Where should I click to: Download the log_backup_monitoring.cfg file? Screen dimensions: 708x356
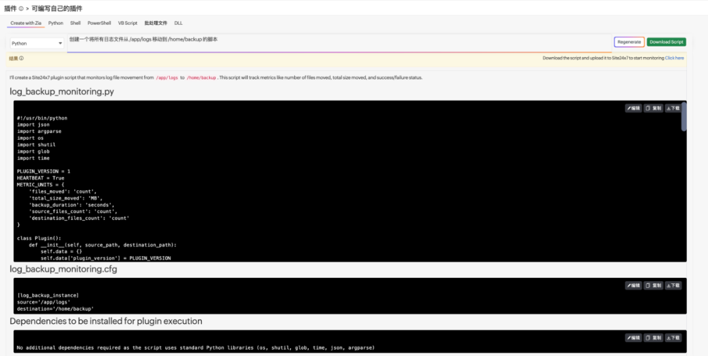coord(673,285)
